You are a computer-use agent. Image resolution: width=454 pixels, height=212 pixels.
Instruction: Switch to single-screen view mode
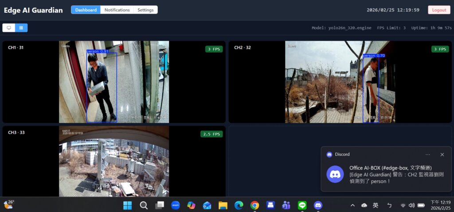[x=8, y=28]
